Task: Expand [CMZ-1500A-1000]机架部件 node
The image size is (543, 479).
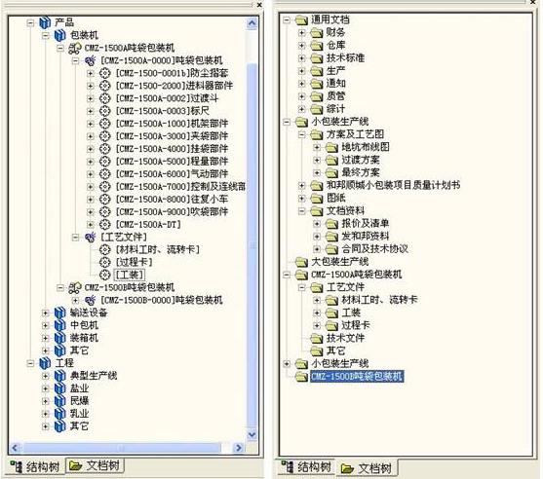Action: pyautogui.click(x=90, y=124)
